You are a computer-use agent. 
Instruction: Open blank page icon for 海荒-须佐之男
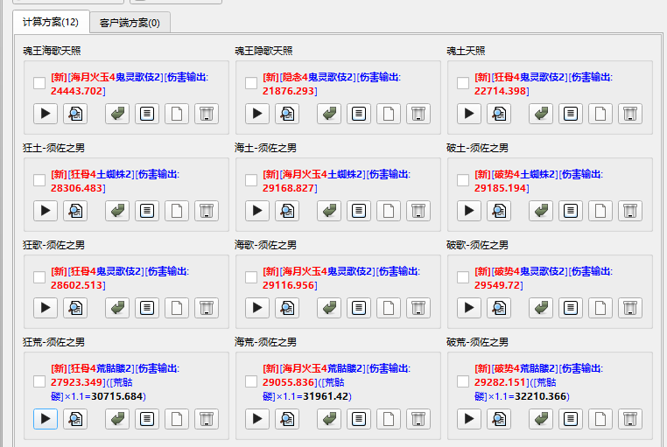coord(389,419)
